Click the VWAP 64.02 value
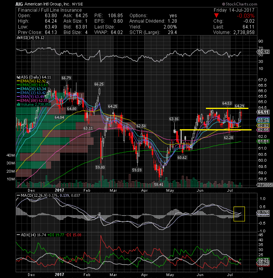The width and height of the screenshot is (273, 278). coord(117,32)
